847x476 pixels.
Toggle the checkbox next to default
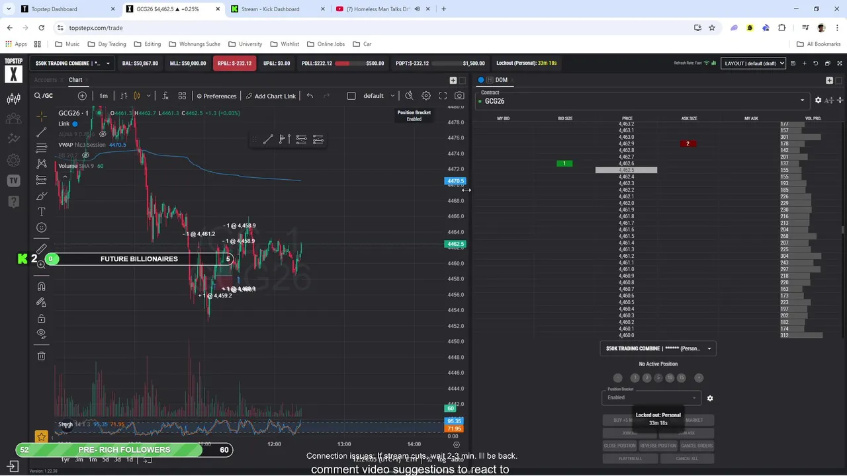click(351, 96)
